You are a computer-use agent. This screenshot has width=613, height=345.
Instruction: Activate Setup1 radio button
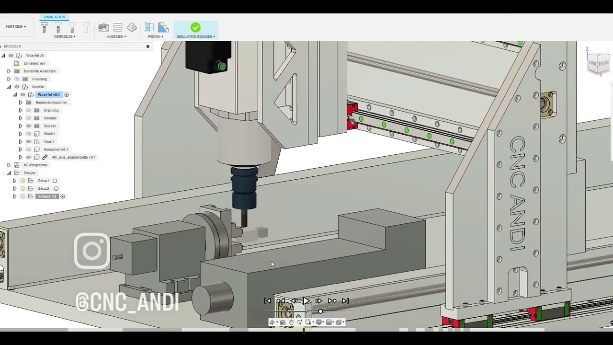[55, 181]
